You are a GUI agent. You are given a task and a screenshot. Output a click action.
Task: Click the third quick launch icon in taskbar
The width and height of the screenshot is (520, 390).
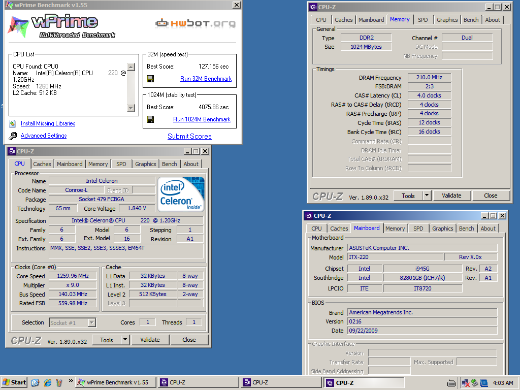pyautogui.click(x=59, y=383)
